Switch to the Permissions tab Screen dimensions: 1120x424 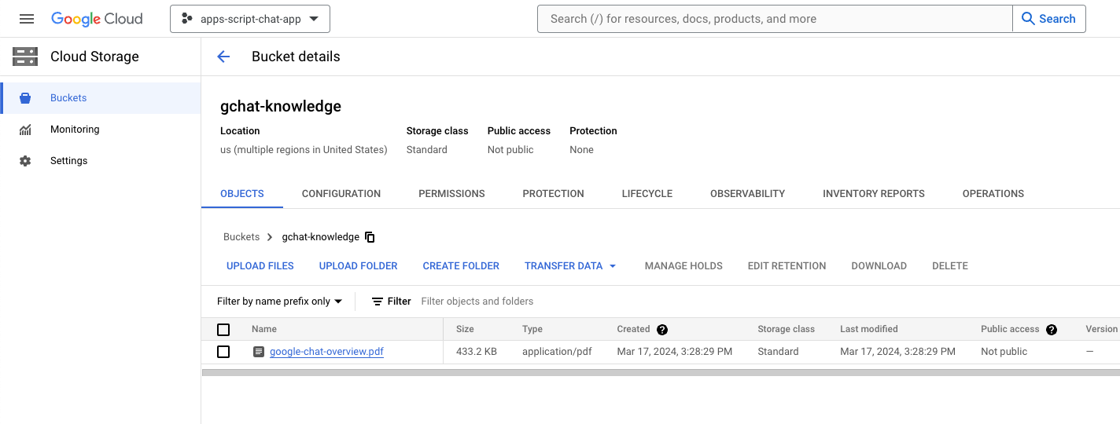point(451,194)
